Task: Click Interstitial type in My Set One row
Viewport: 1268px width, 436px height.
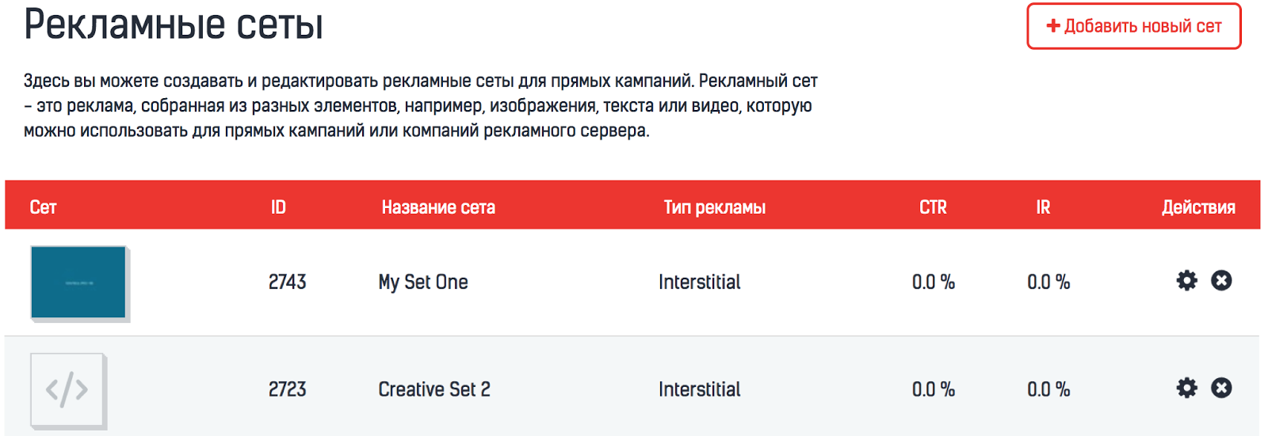Action: pos(699,282)
